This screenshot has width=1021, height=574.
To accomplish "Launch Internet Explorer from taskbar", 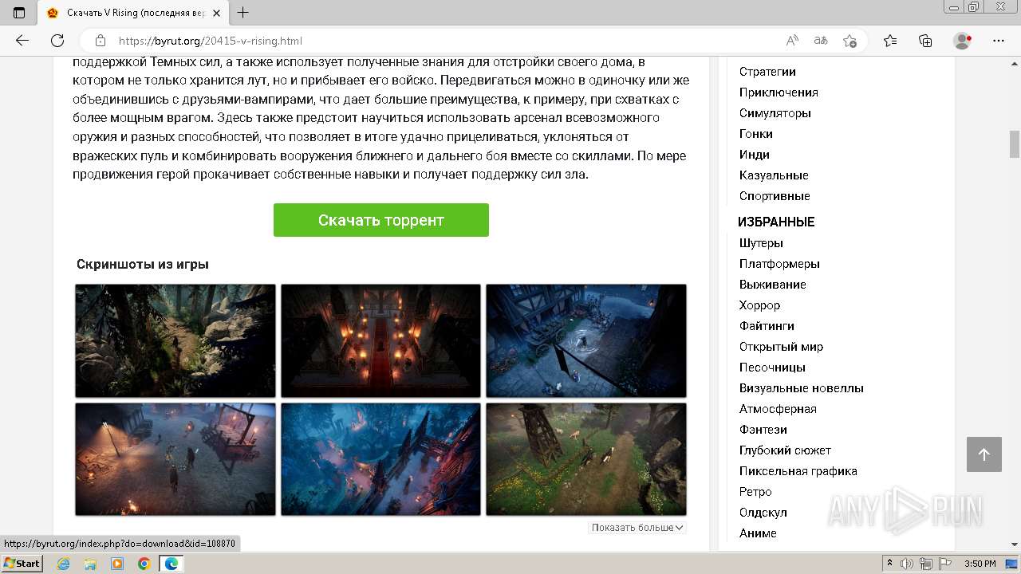I will click(63, 564).
